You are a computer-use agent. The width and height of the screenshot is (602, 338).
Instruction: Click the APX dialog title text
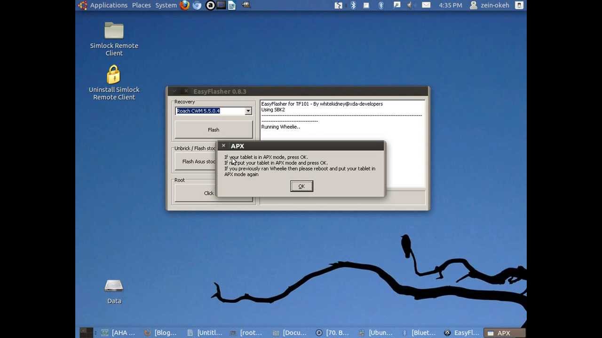(x=237, y=146)
